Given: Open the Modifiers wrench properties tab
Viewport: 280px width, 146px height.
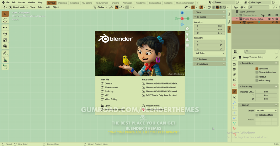Looking at the screenshot, I should (x=234, y=103).
